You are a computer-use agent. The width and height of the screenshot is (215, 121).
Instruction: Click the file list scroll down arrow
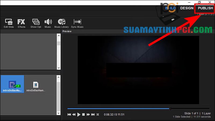59,113
